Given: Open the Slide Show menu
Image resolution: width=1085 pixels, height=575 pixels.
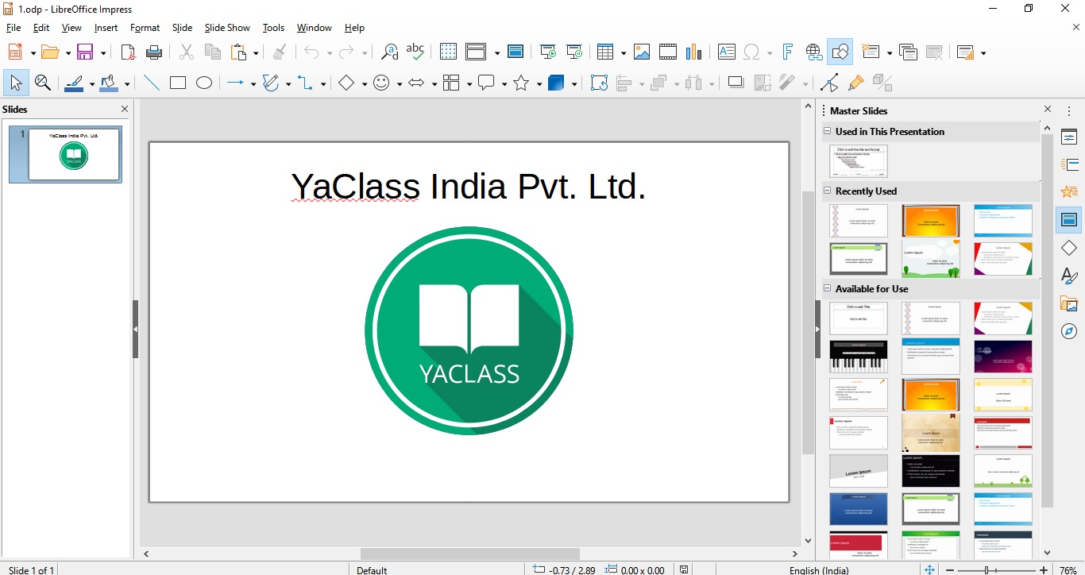Looking at the screenshot, I should [x=227, y=28].
